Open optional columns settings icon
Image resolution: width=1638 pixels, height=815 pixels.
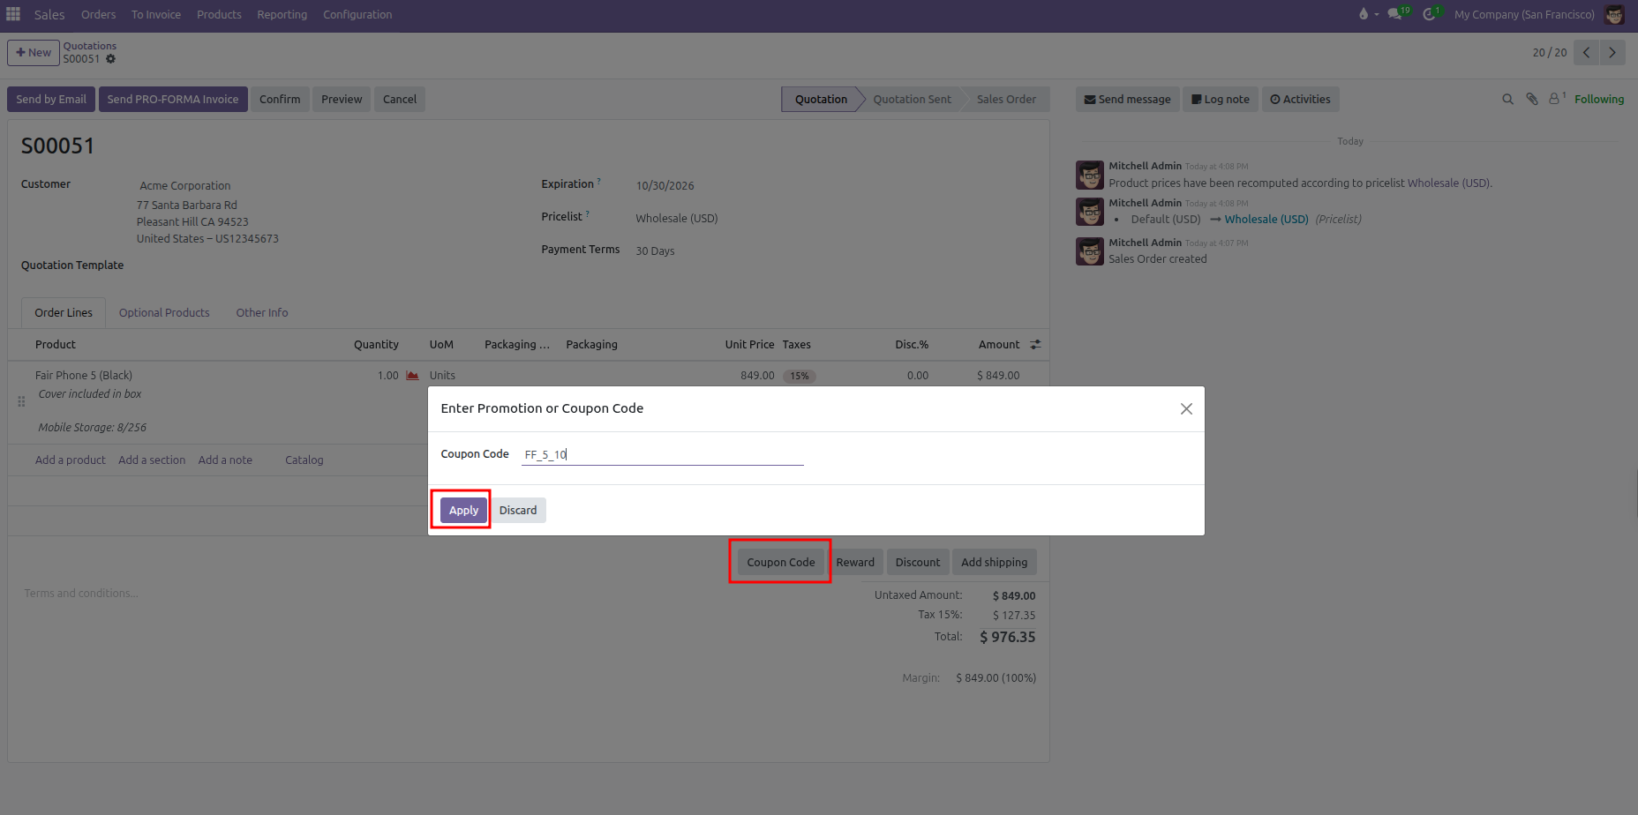pos(1035,345)
